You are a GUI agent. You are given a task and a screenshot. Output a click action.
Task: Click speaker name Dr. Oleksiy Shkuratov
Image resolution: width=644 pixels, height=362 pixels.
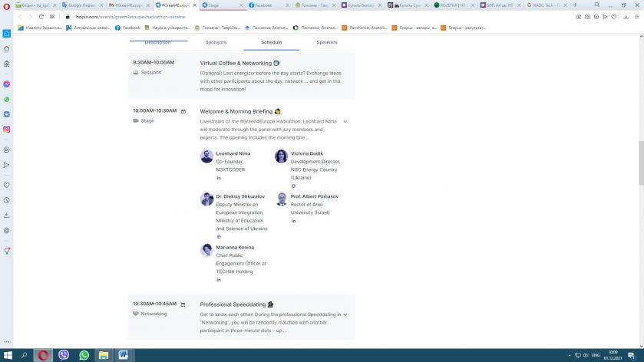tap(240, 196)
